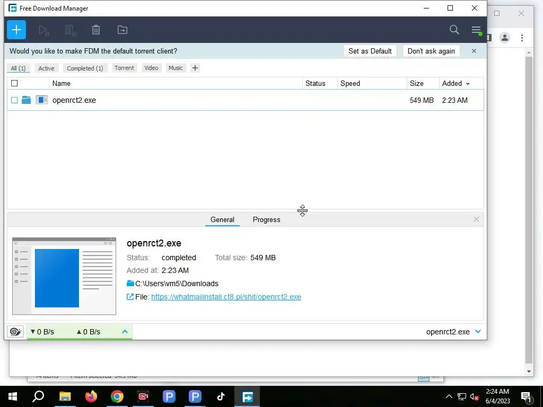Open taskbar clock showing 2:24 AM
543x407 pixels.
[x=497, y=396]
